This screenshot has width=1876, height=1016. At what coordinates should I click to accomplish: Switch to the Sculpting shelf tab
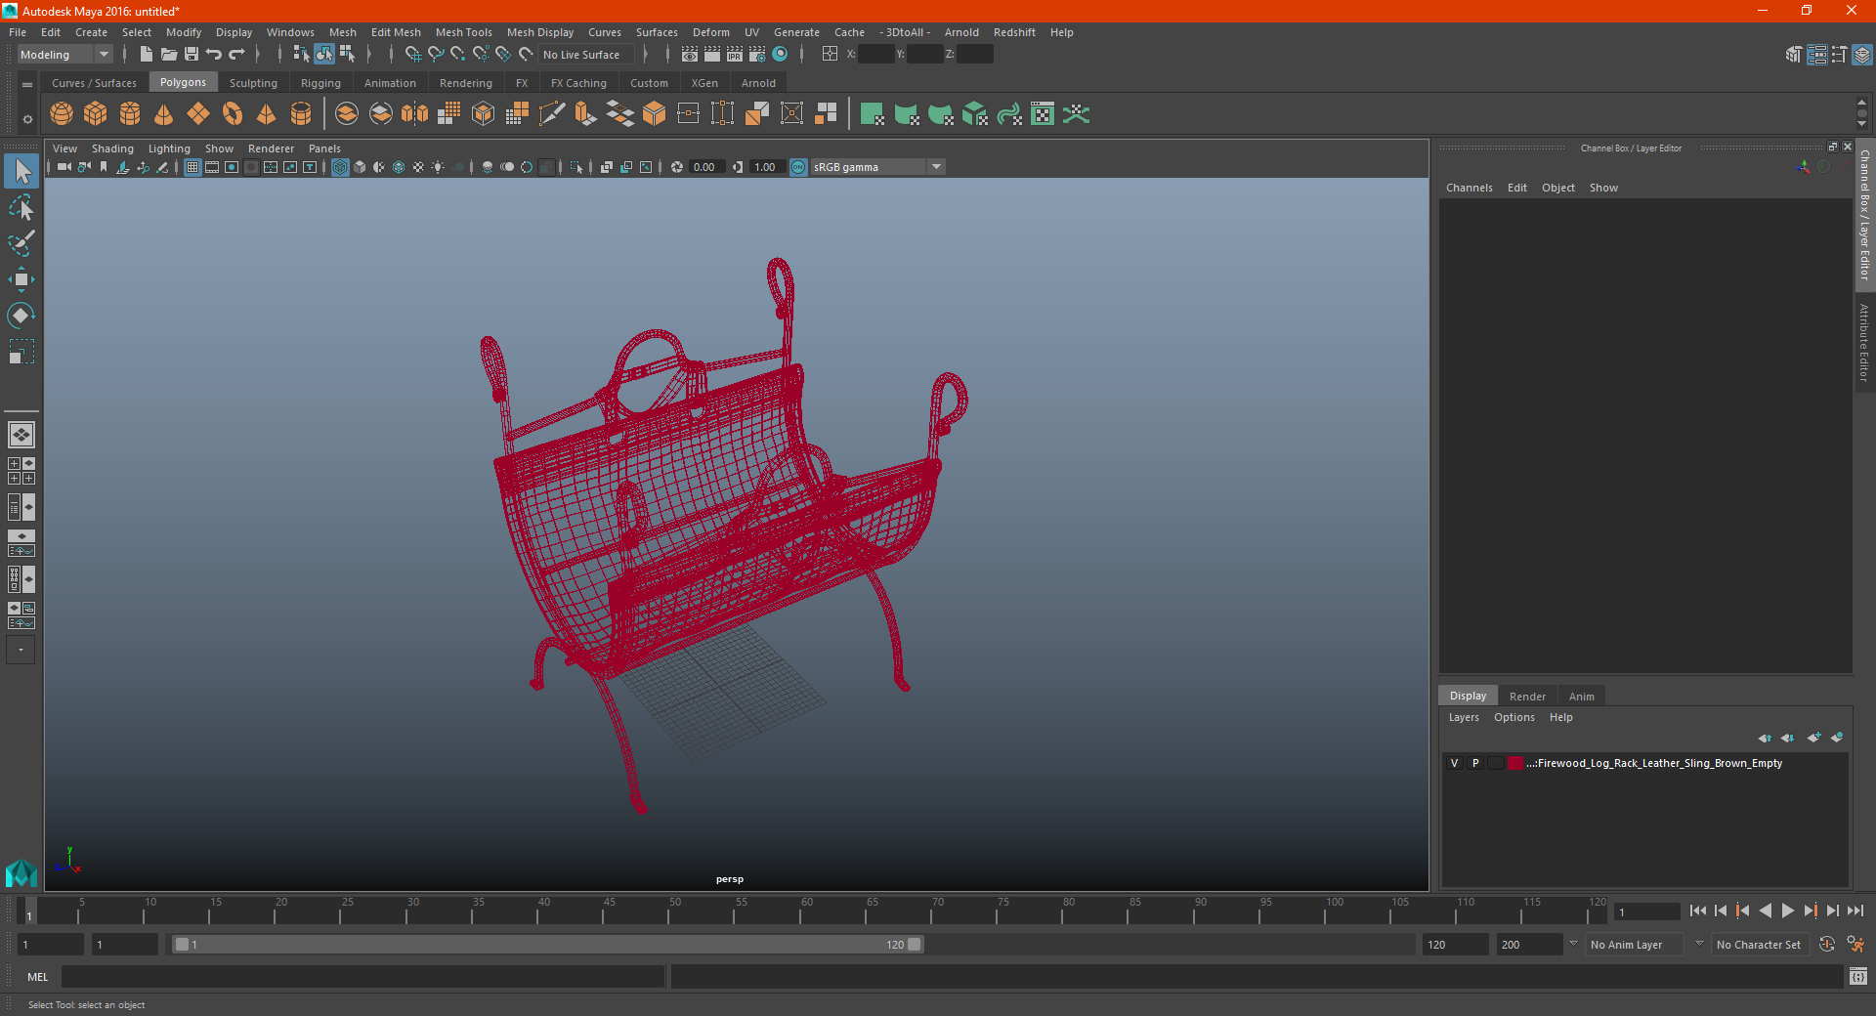(x=253, y=83)
